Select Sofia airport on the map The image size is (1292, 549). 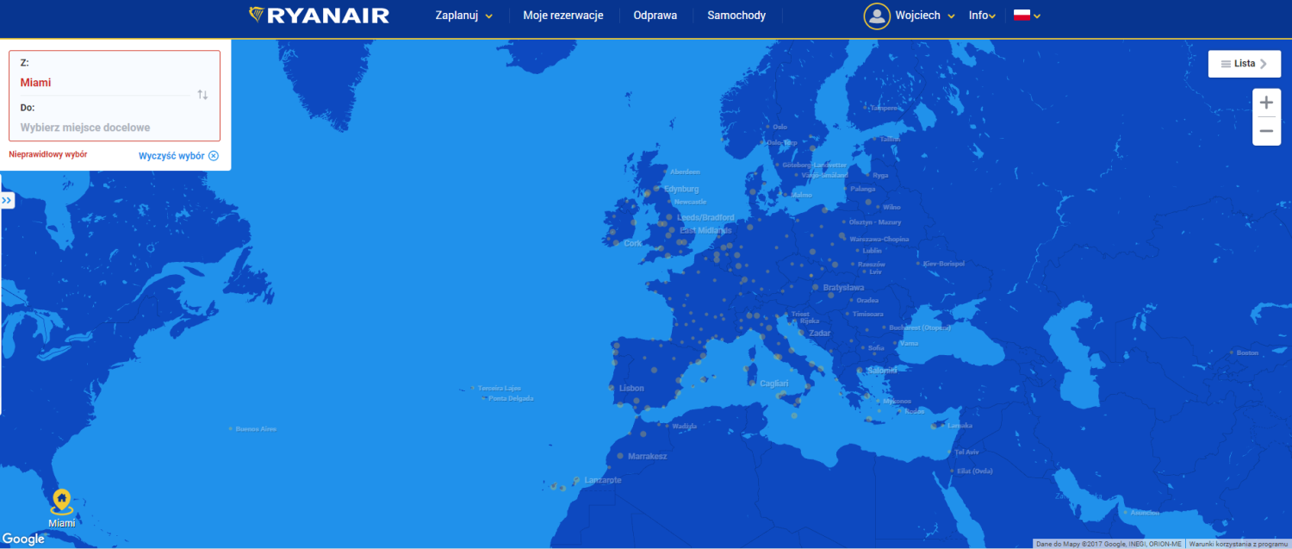pos(876,348)
